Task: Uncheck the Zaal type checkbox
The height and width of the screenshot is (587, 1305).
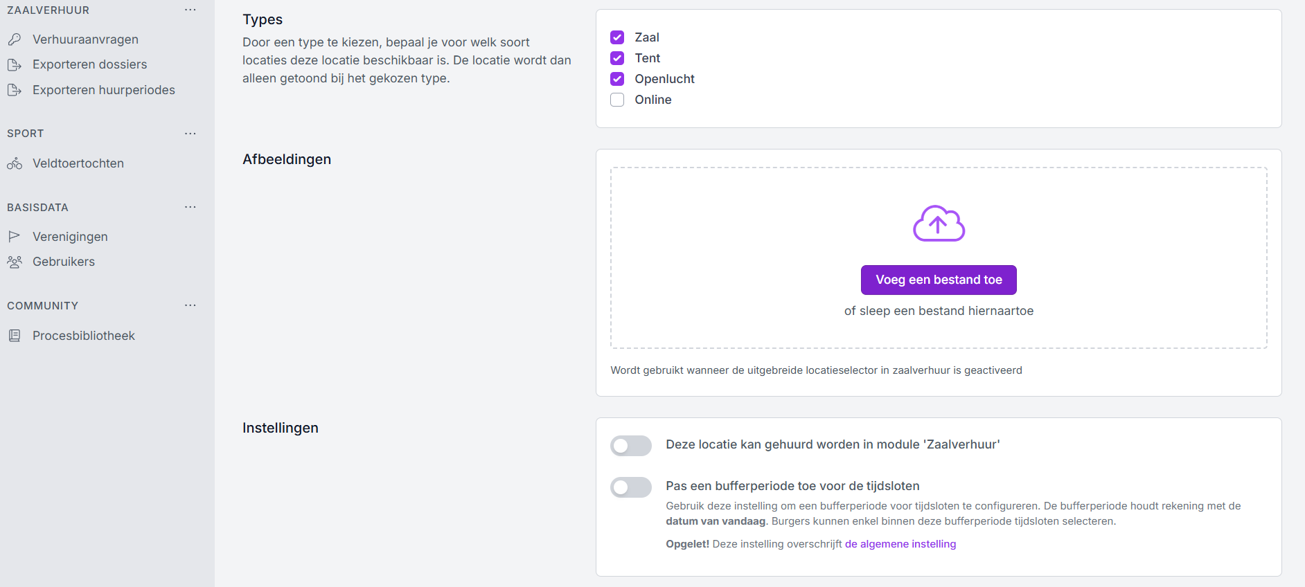Action: point(617,37)
